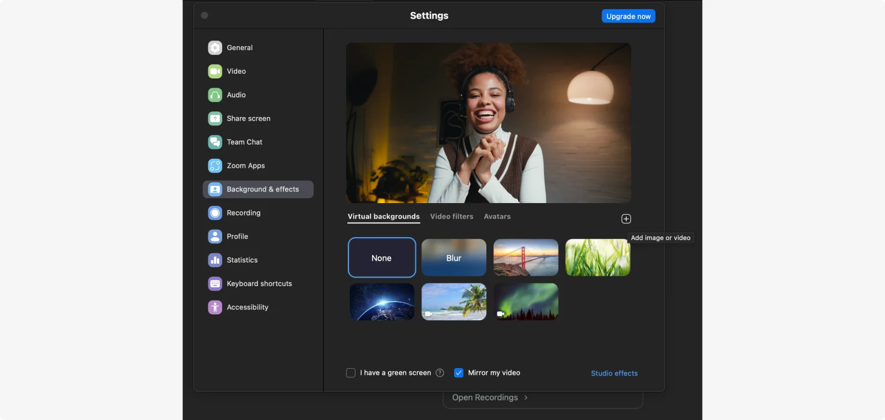This screenshot has height=420, width=885.
Task: Choose the Blur background option
Action: point(453,258)
